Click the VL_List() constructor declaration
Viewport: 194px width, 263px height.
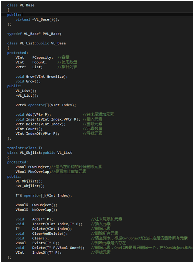26,91
